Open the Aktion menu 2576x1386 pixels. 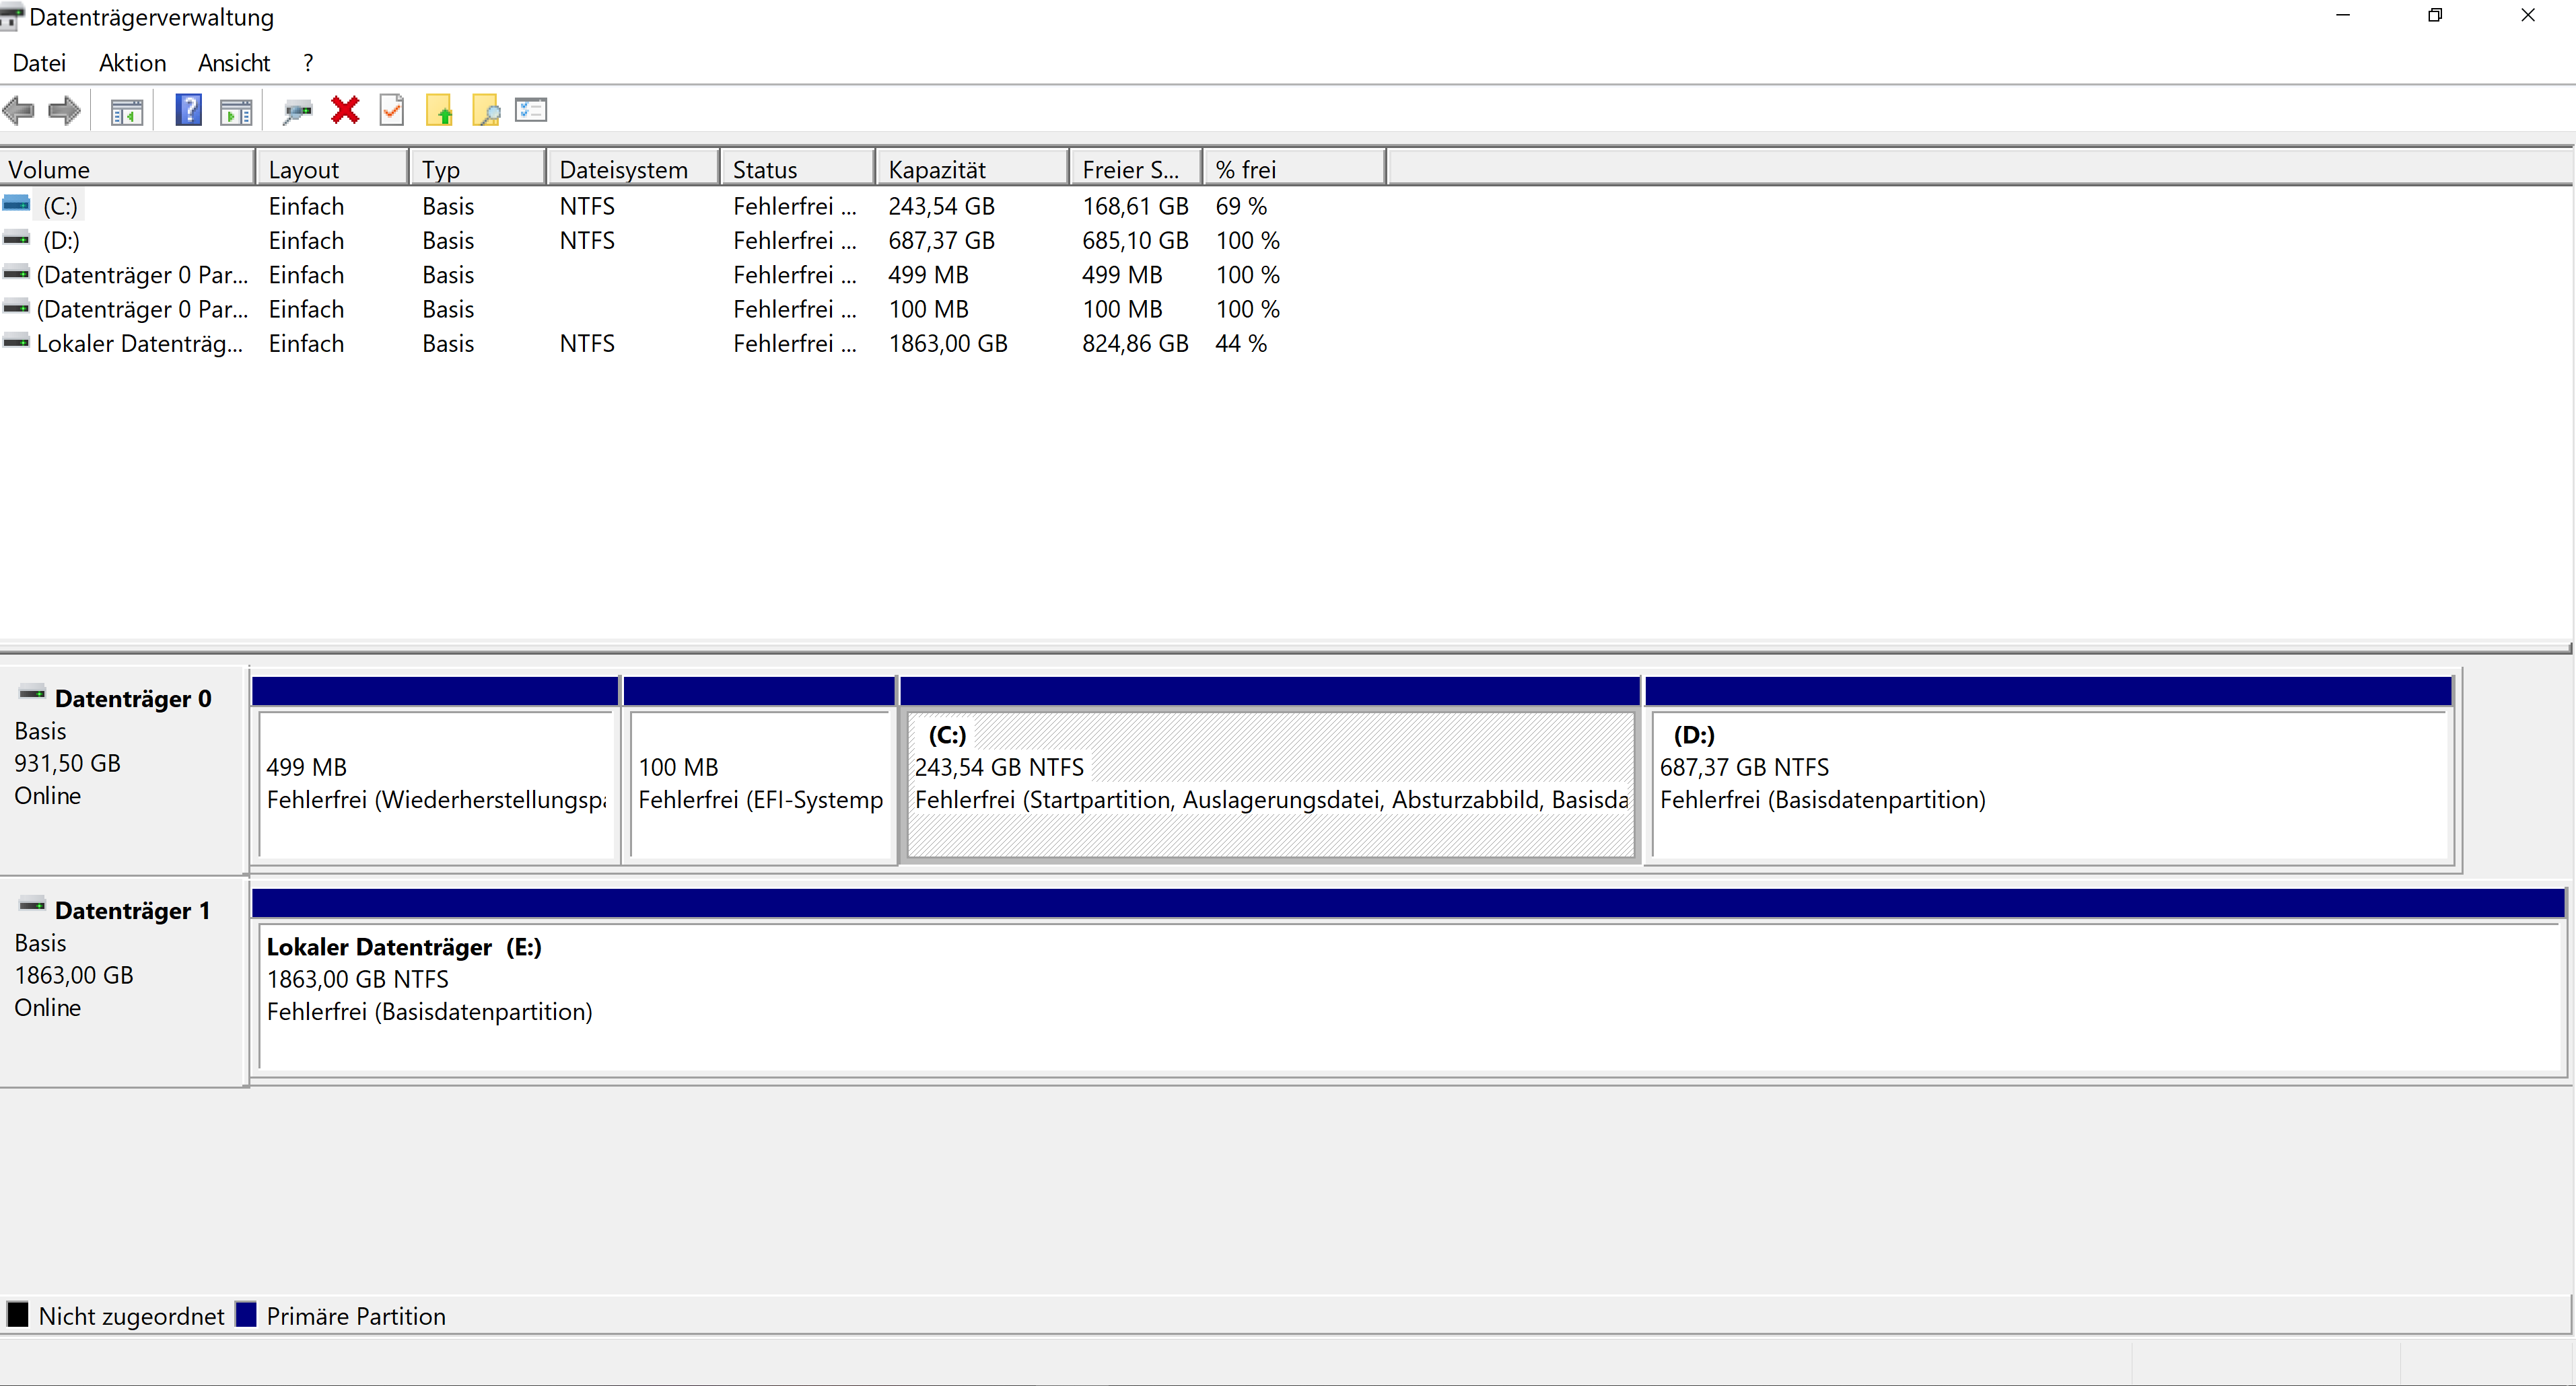click(x=132, y=63)
